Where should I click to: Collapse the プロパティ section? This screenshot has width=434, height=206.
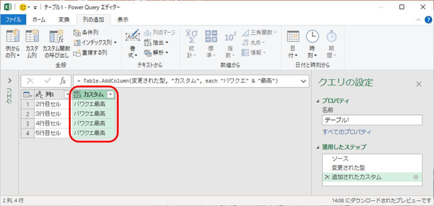318,101
